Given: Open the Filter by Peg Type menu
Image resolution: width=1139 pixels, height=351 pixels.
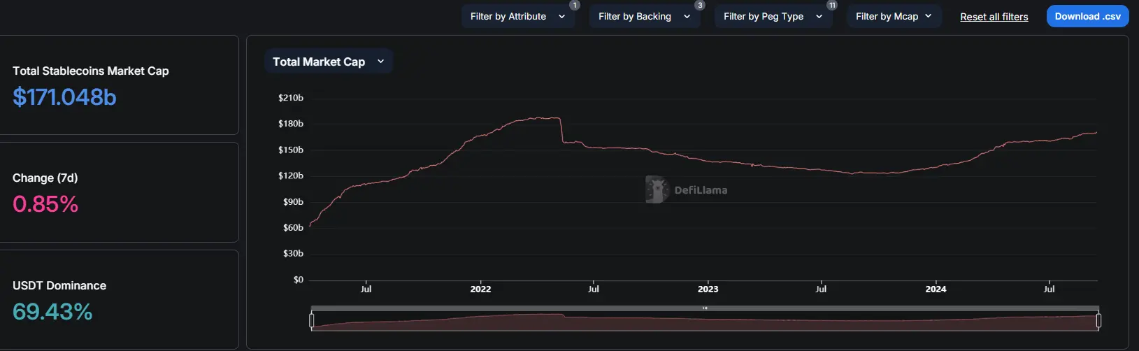Looking at the screenshot, I should click(772, 17).
